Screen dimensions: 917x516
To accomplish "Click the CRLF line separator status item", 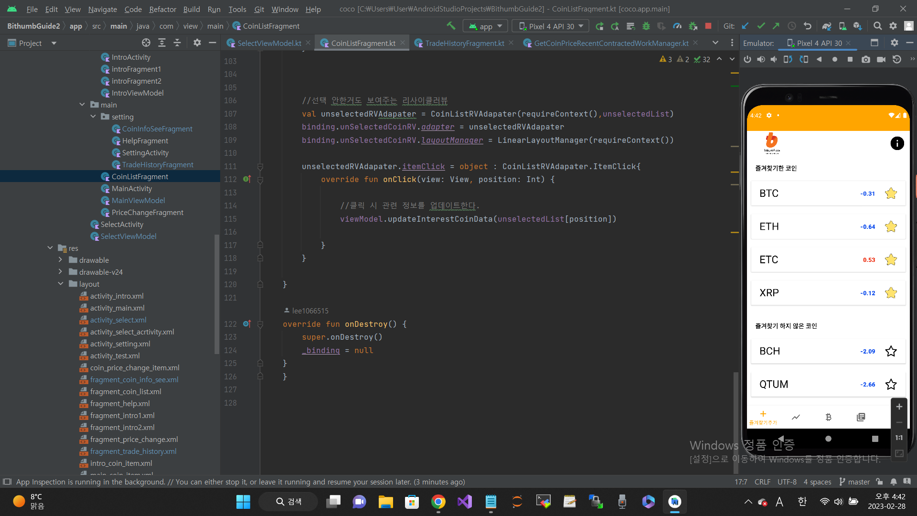I will click(762, 482).
